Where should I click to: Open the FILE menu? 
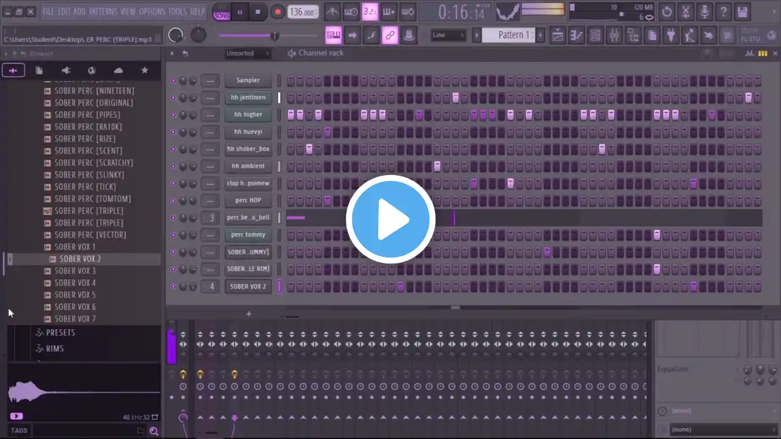click(48, 12)
